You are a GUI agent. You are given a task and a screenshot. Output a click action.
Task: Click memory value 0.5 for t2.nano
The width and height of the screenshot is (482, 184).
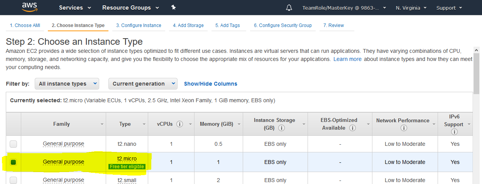[218, 144]
